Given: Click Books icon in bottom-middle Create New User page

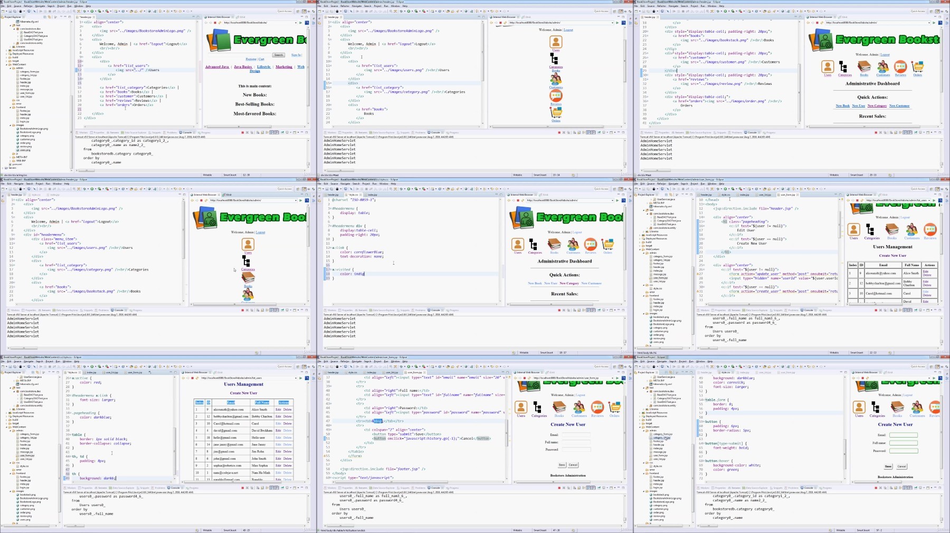Looking at the screenshot, I should [559, 408].
